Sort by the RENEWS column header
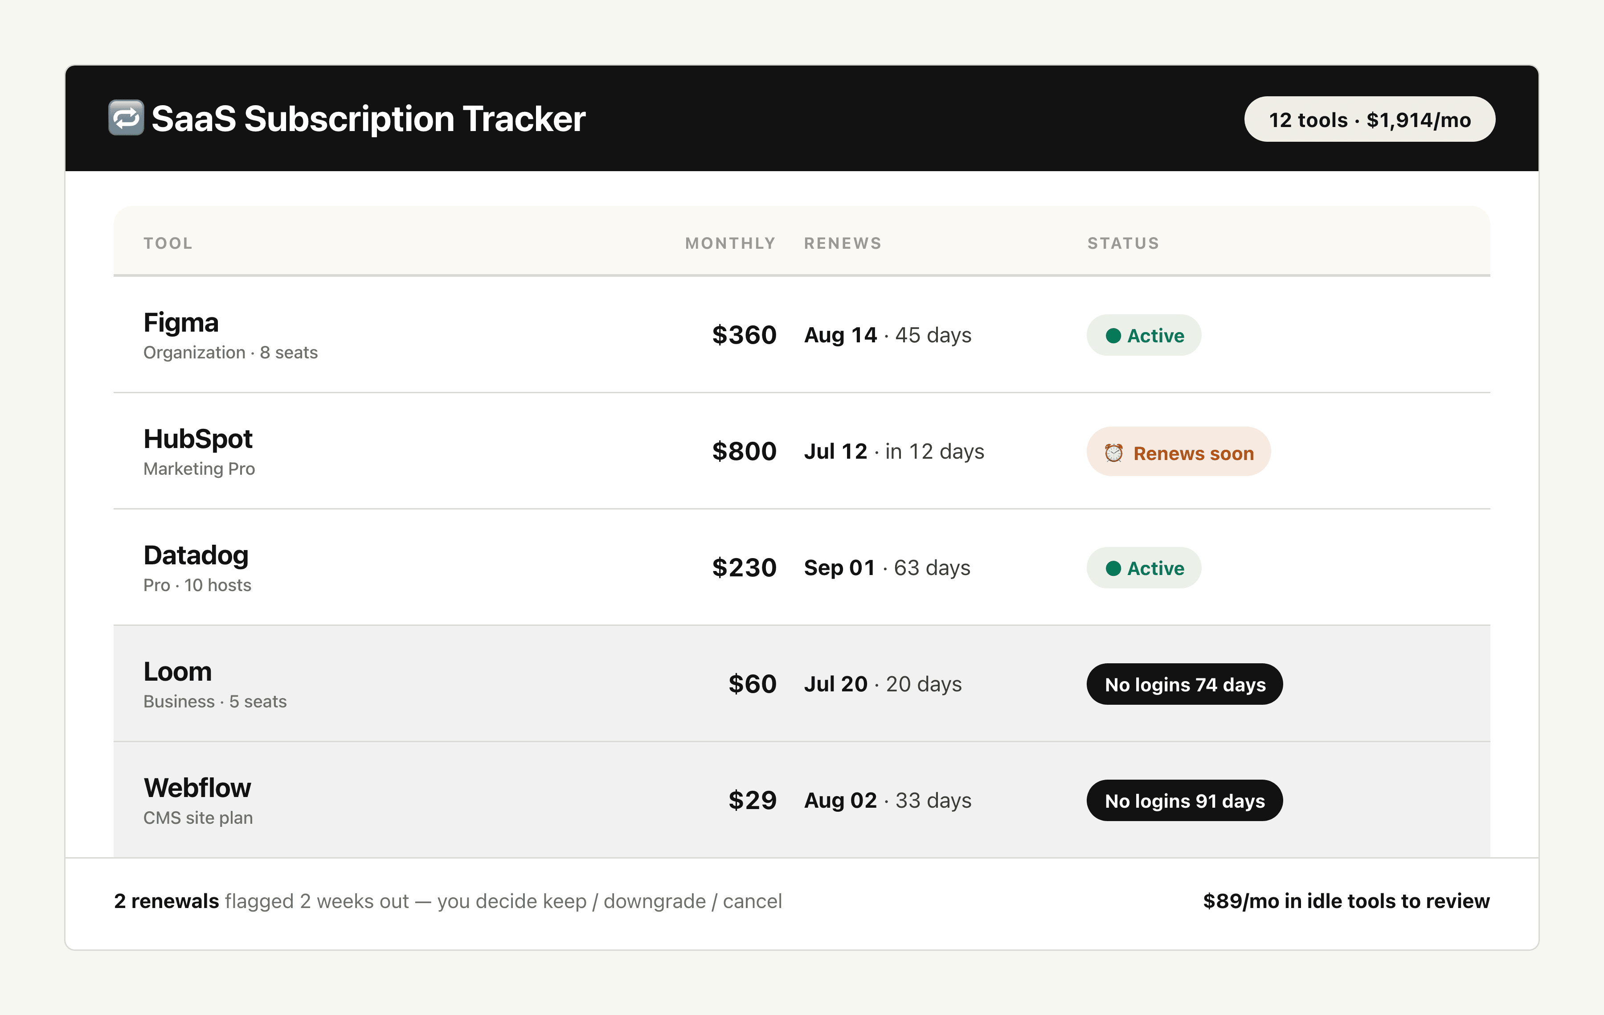This screenshot has width=1604, height=1015. (x=843, y=243)
